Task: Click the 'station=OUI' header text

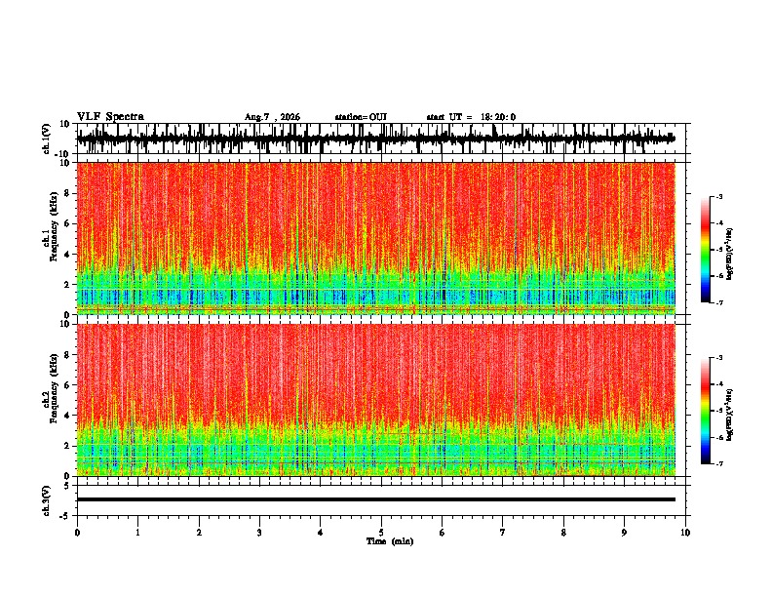Action: pos(361,117)
